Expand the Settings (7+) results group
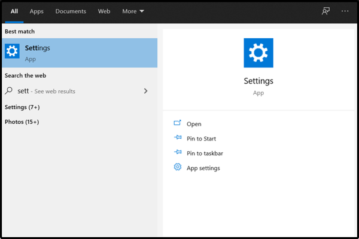The width and height of the screenshot is (359, 239). (x=22, y=107)
